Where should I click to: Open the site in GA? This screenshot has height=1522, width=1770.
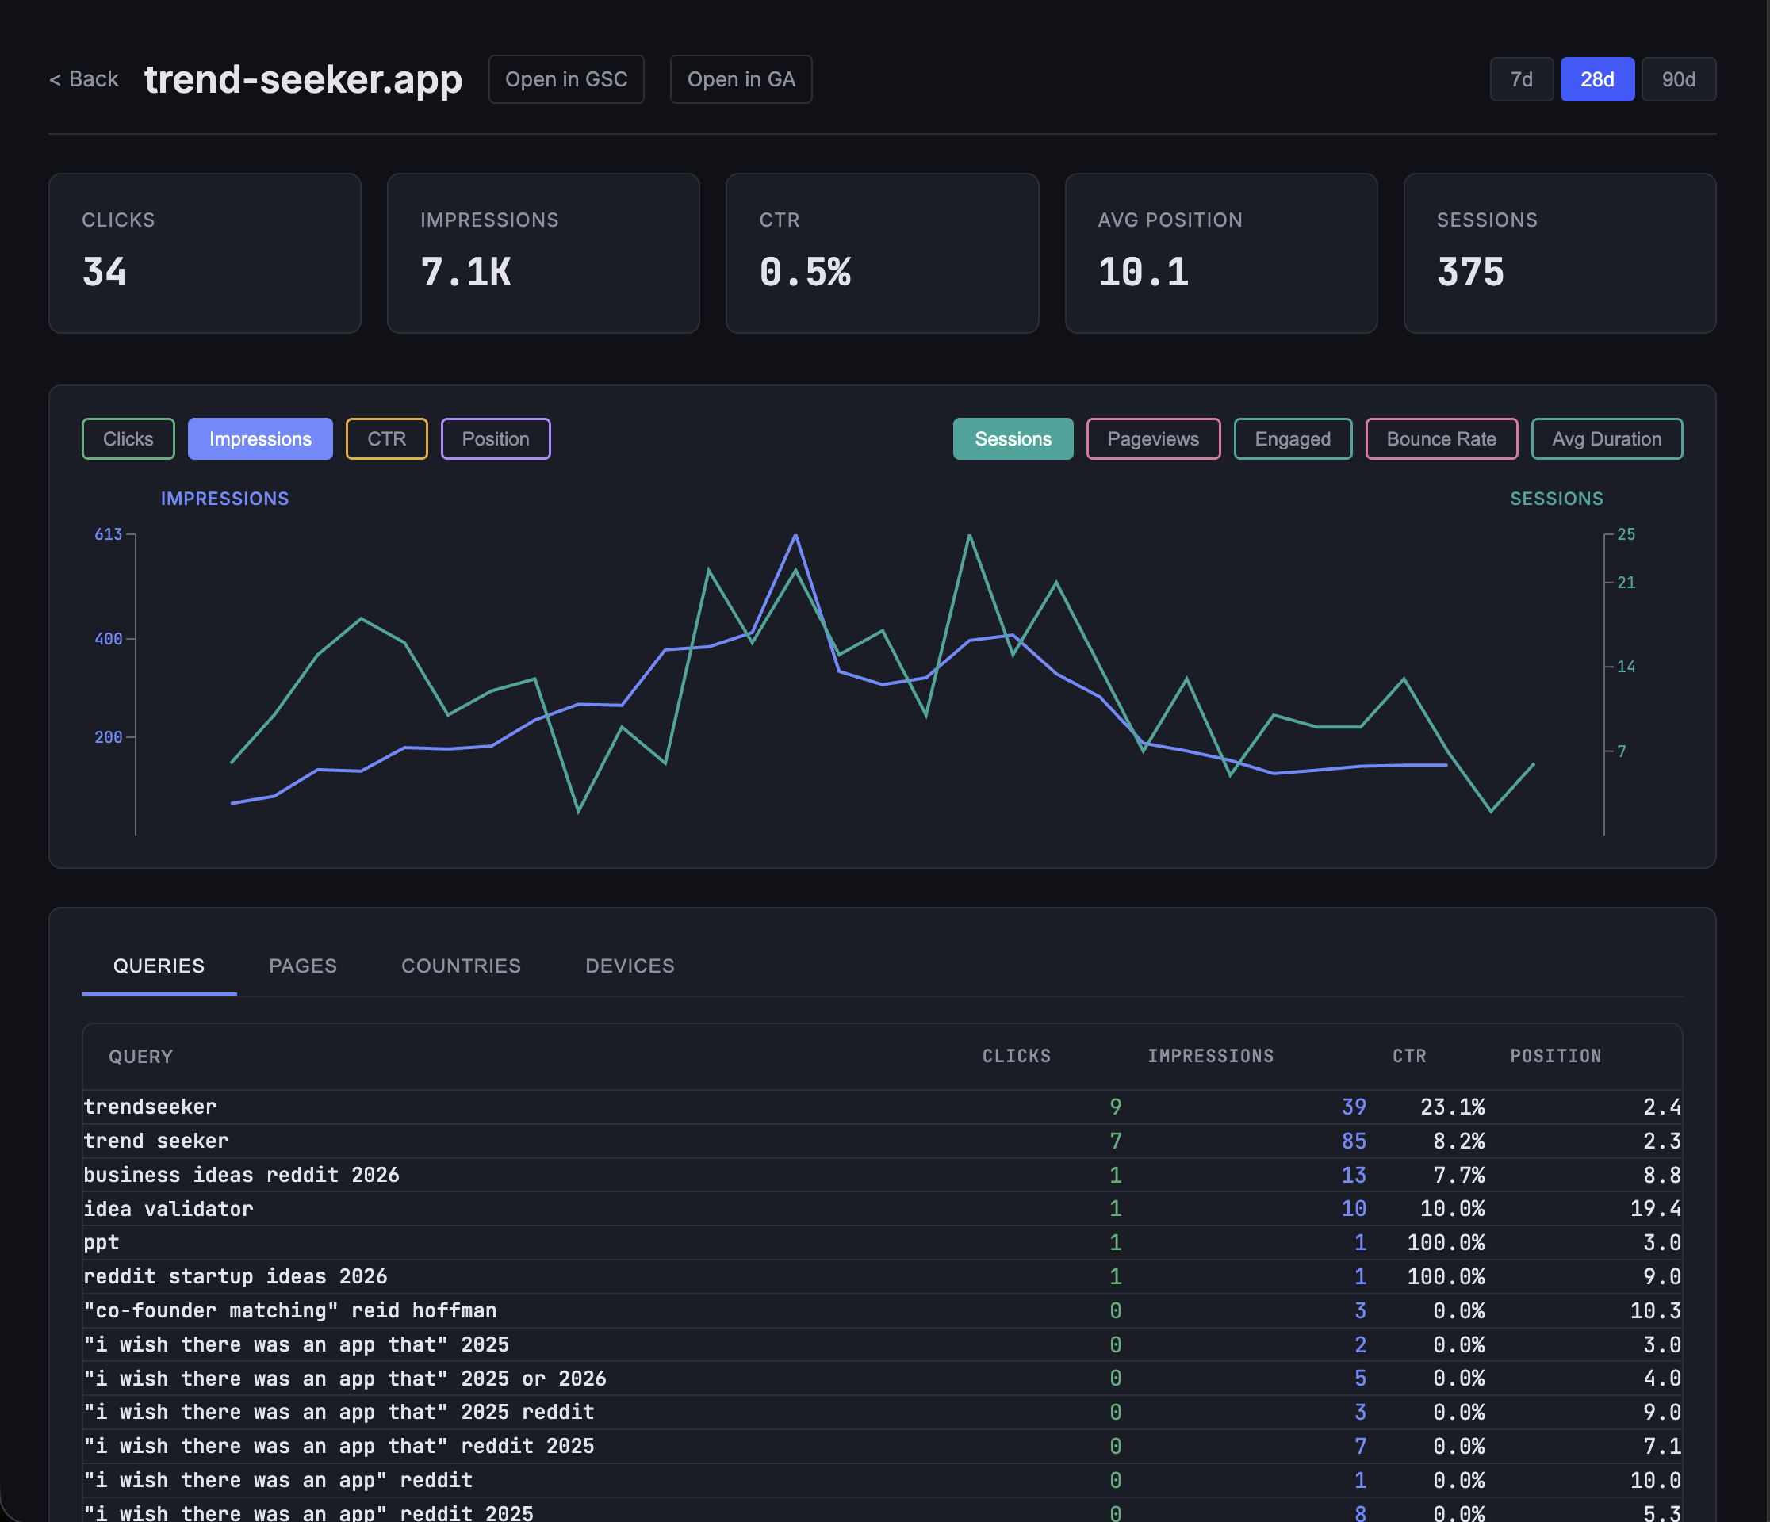tap(741, 79)
